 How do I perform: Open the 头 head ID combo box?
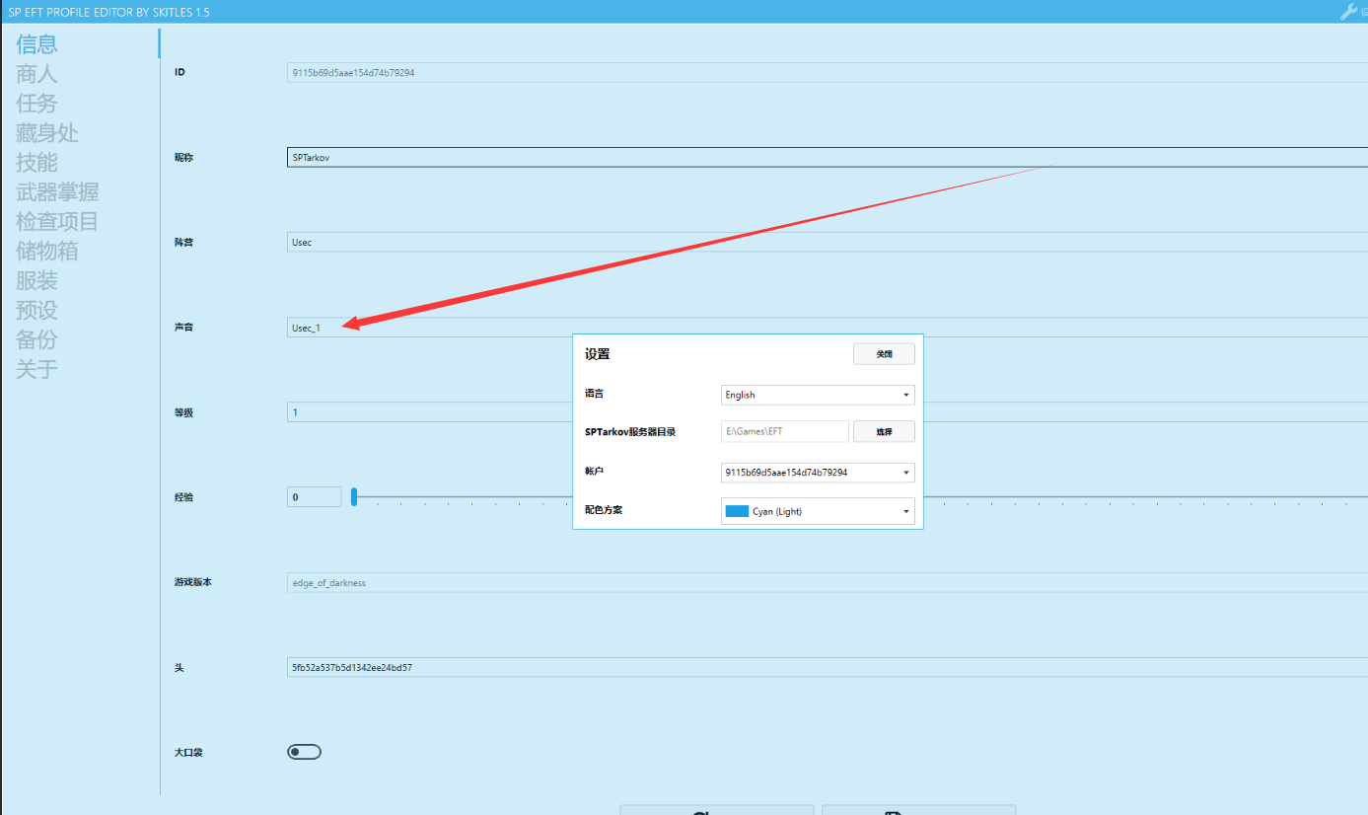coord(827,668)
